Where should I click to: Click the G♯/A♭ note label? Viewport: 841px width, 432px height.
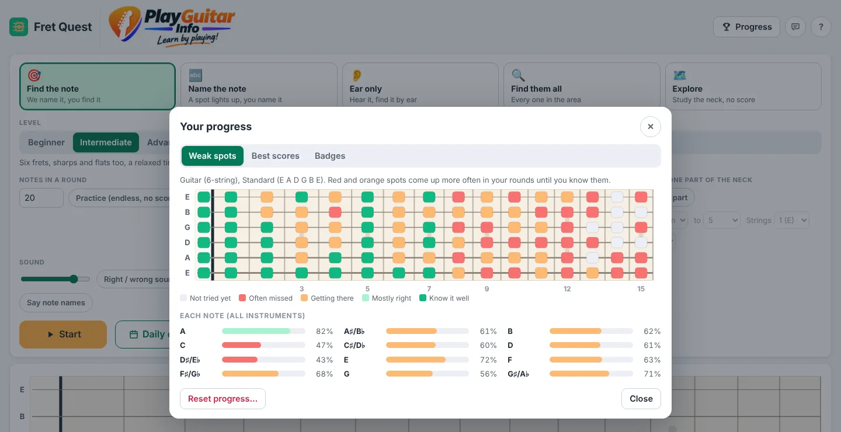click(x=519, y=374)
